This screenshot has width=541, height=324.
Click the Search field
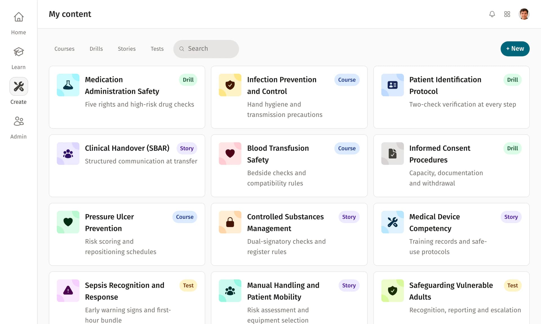pyautogui.click(x=206, y=49)
